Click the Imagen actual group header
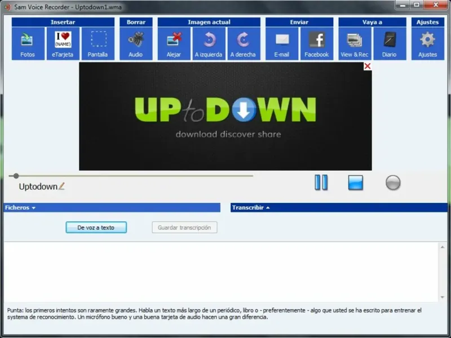 (x=209, y=22)
